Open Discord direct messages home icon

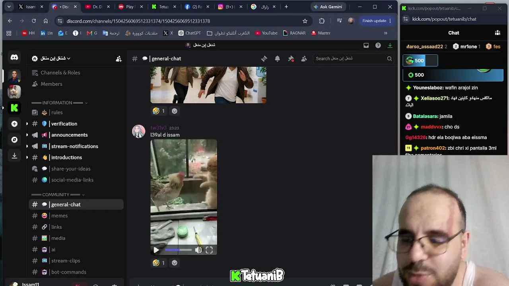(x=14, y=58)
